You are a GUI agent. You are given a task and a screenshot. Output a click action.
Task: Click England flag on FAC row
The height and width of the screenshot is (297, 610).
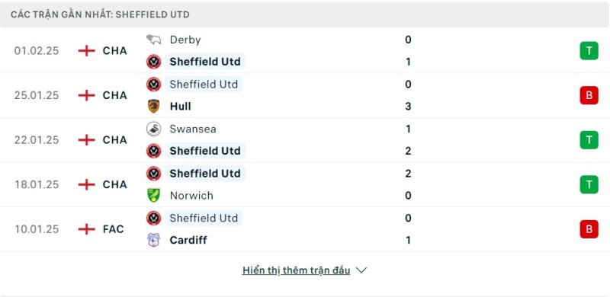point(86,229)
